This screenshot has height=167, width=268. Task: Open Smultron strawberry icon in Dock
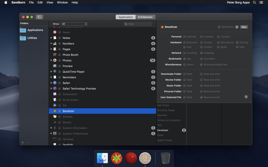tap(117, 158)
